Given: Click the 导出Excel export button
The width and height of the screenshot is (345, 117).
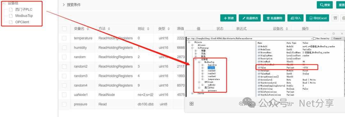Looking at the screenshot, I should 318,18.
